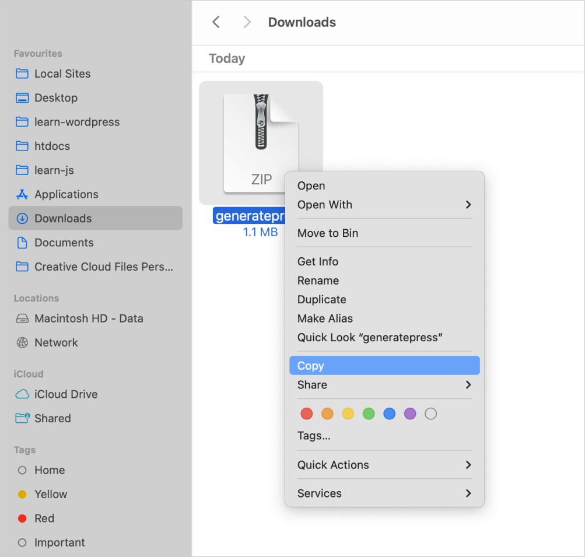585x557 pixels.
Task: Expand the Open With submenu arrow
Action: 468,205
